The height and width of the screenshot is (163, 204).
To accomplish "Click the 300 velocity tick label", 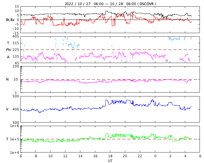I will (x=16, y=123).
